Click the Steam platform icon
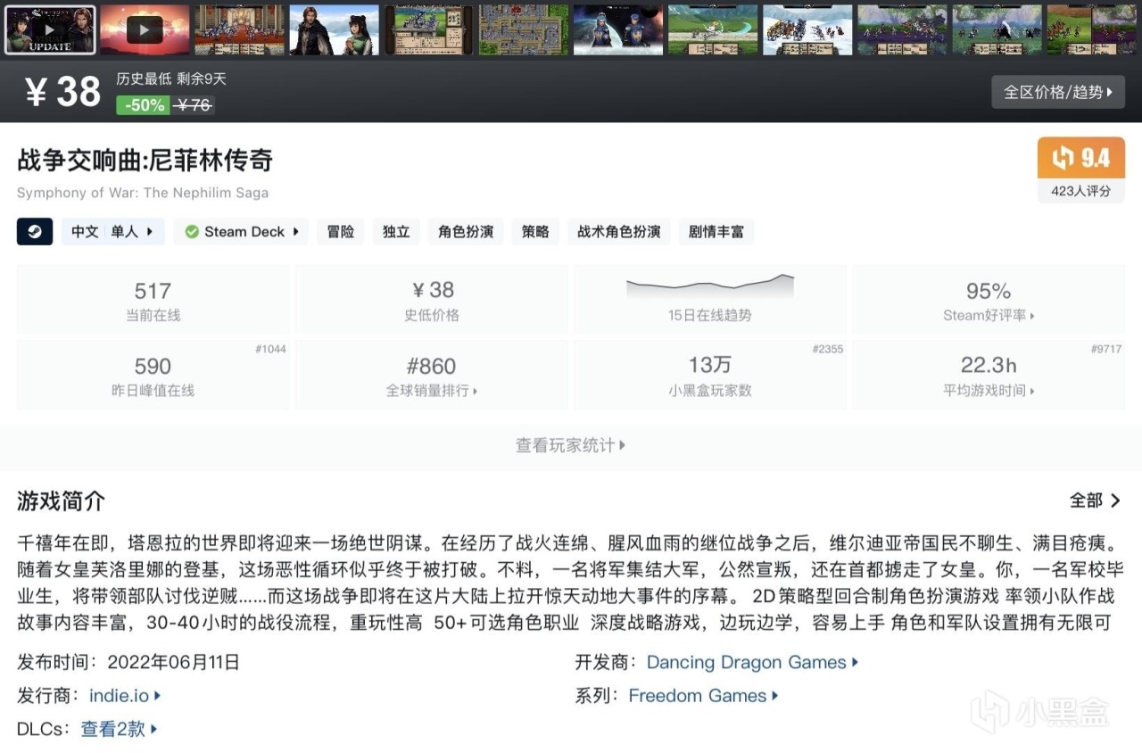The width and height of the screenshot is (1142, 753). tap(35, 231)
